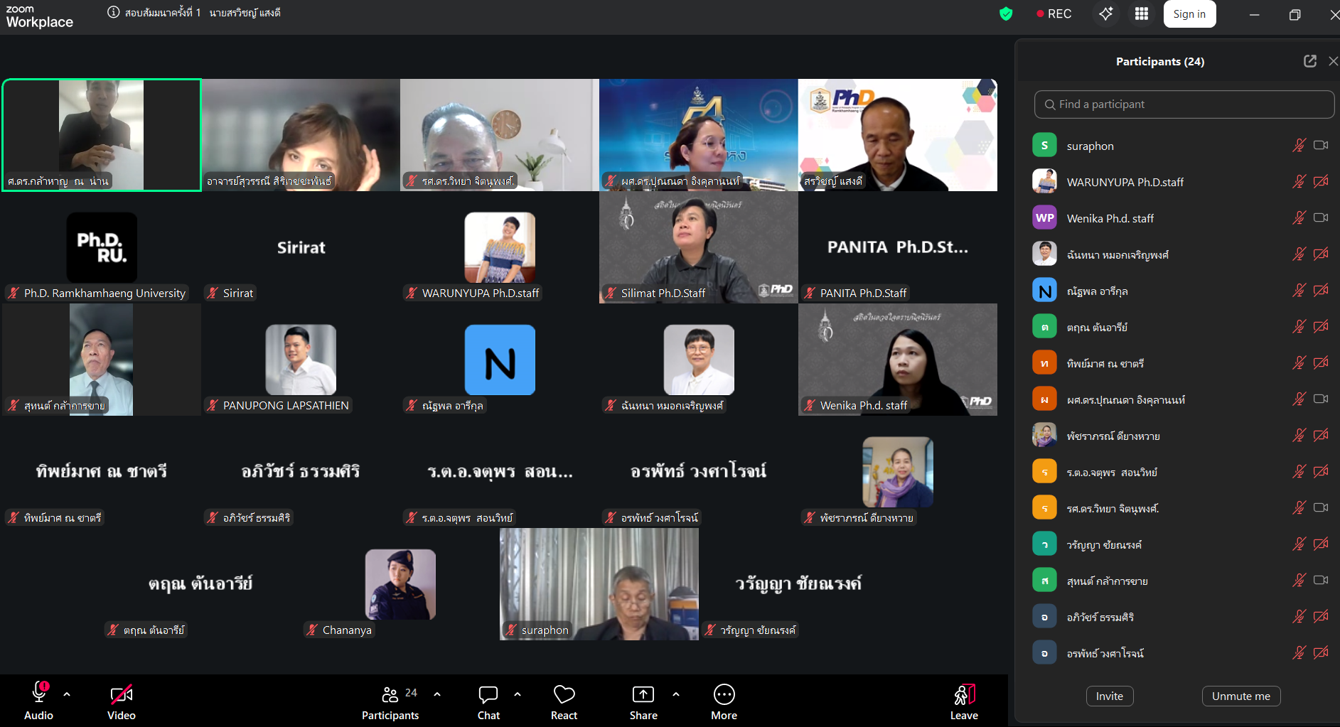
Task: Click the Unmute me button
Action: [x=1241, y=696]
